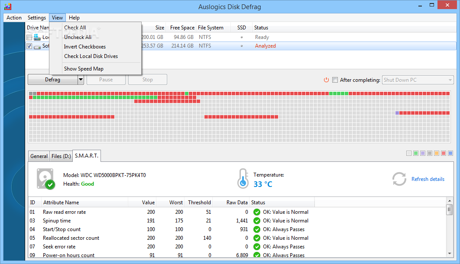Sort by the Attribute Name column header
This screenshot has height=264, width=460.
click(x=84, y=203)
